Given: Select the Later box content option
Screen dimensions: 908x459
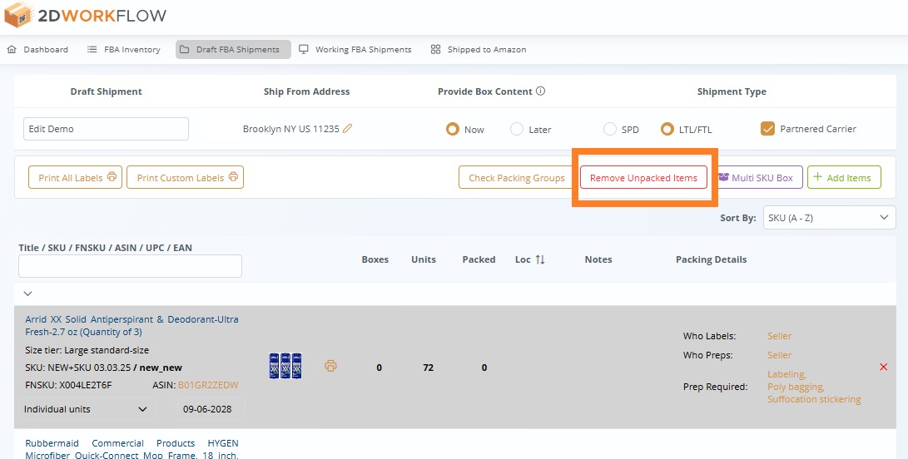Looking at the screenshot, I should (517, 129).
